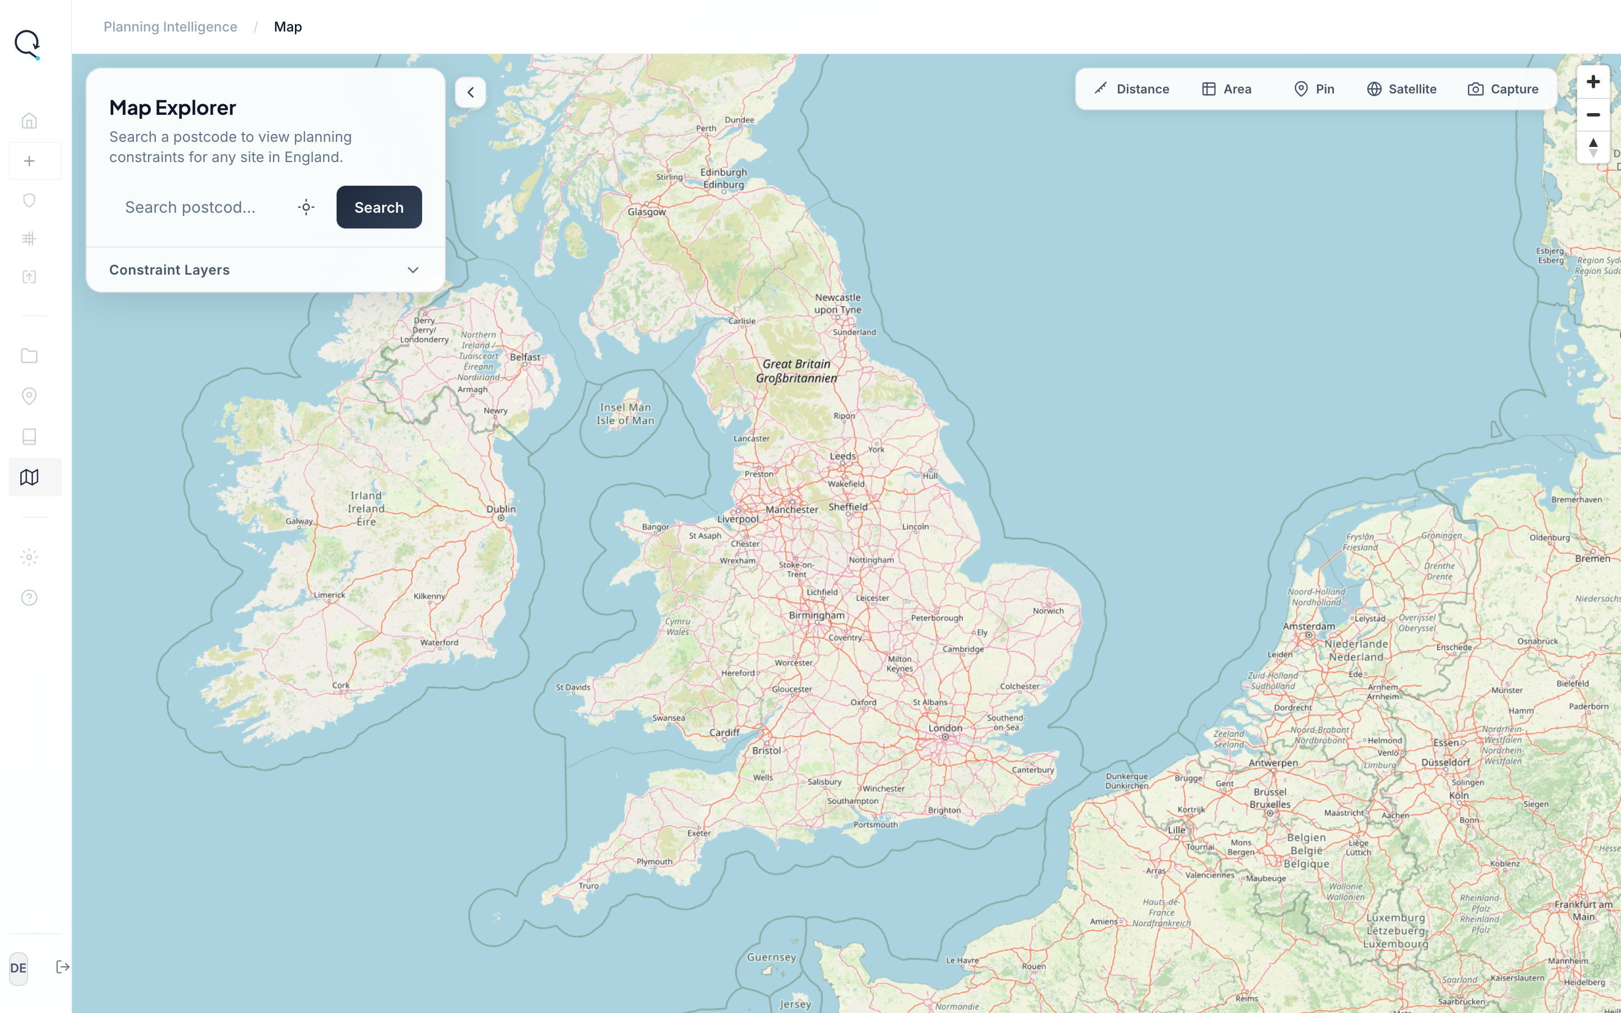Screen dimensions: 1621x1013
Task: Enable the Distance measurement tool
Action: (x=1131, y=88)
